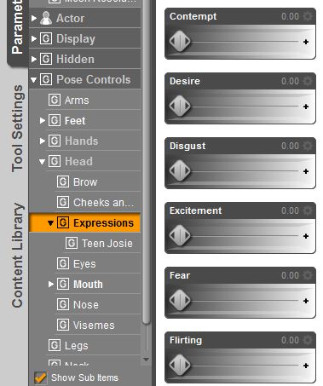Expand the Mouth group arrow
The width and height of the screenshot is (323, 386).
pos(51,284)
